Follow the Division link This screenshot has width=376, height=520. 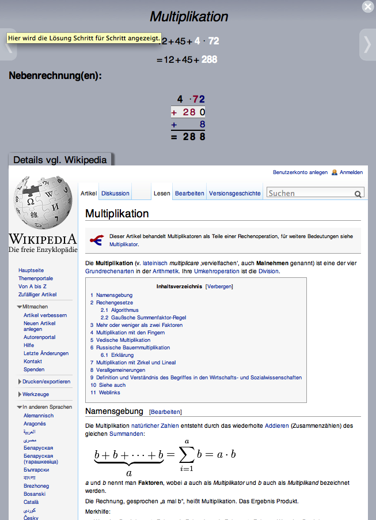(x=269, y=272)
